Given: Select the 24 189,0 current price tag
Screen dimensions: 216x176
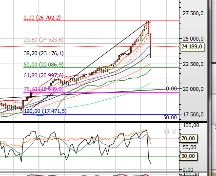Looking at the screenshot, I should point(192,46).
